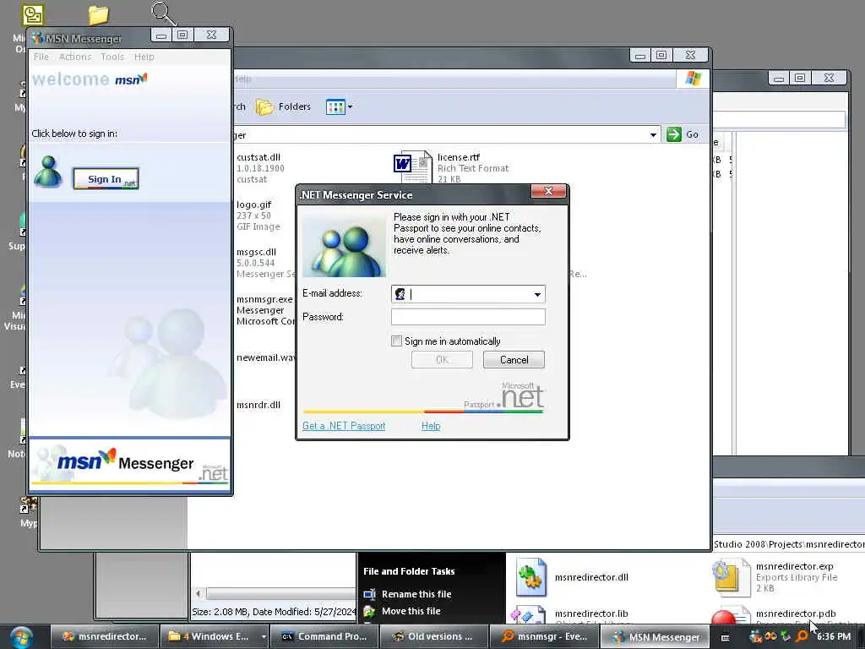Viewport: 865px width, 649px height.
Task: Click the 6:36 PM clock
Action: coord(834,637)
